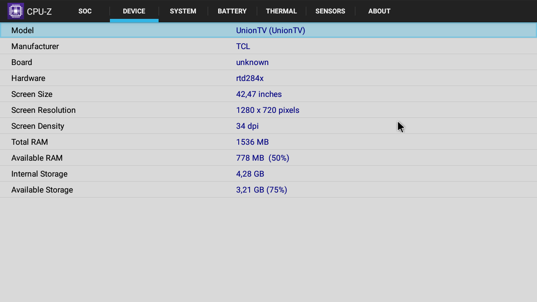The image size is (537, 302).
Task: Click the value UnionTV (UnionTV)
Action: coord(271,31)
